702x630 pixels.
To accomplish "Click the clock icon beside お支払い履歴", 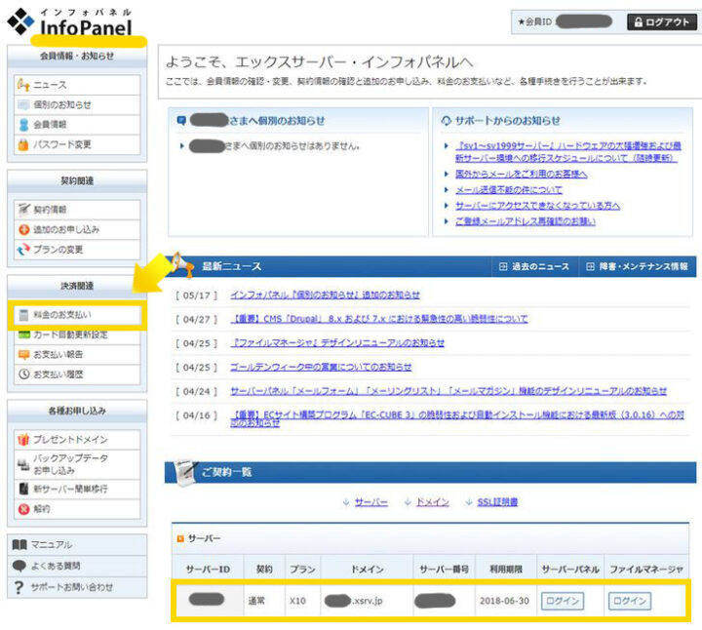I will click(23, 374).
